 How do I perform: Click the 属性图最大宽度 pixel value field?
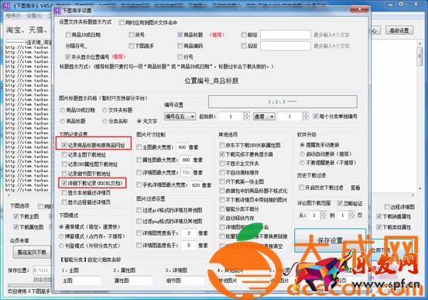tap(186, 160)
